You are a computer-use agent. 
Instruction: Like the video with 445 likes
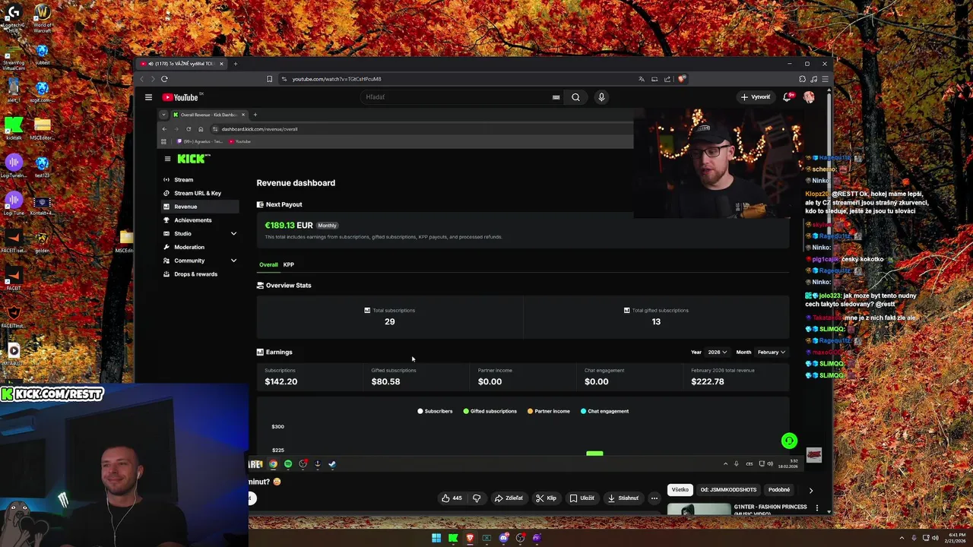tap(452, 498)
